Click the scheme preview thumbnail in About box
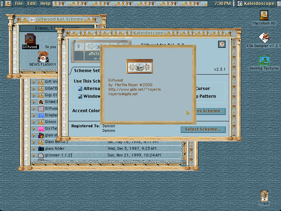This screenshot has width=281, height=211. pos(139,66)
